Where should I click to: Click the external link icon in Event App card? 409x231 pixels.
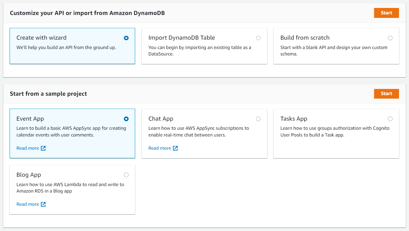43,148
